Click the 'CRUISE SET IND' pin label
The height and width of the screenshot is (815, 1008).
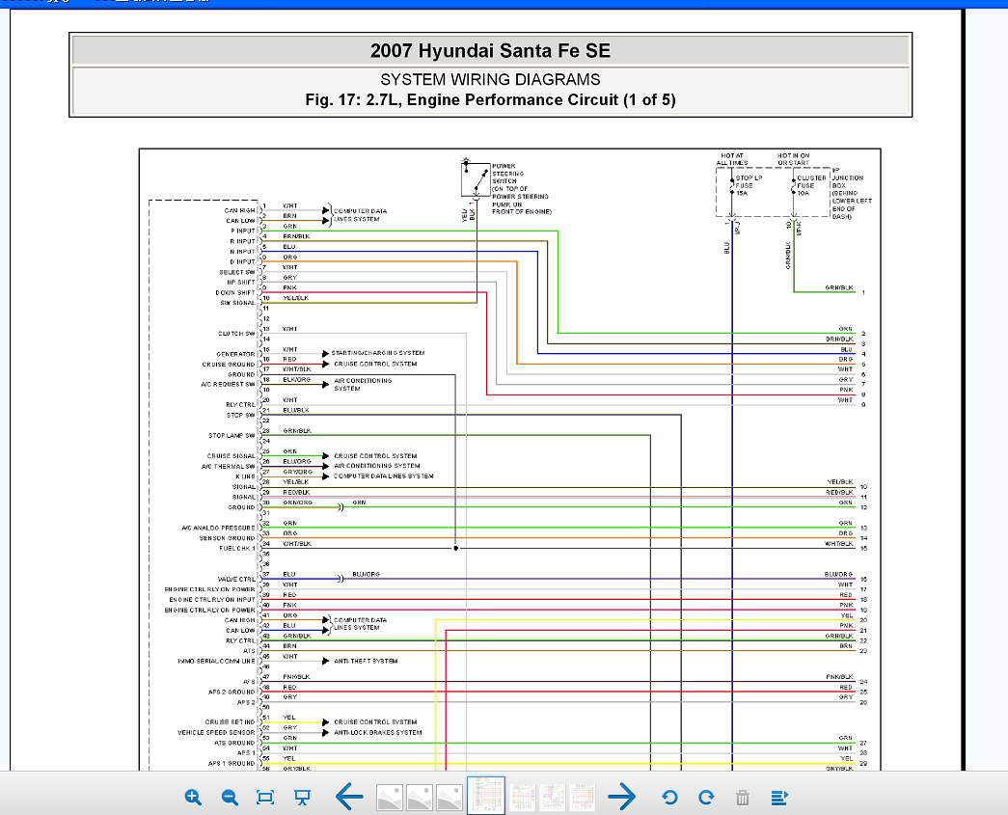231,721
